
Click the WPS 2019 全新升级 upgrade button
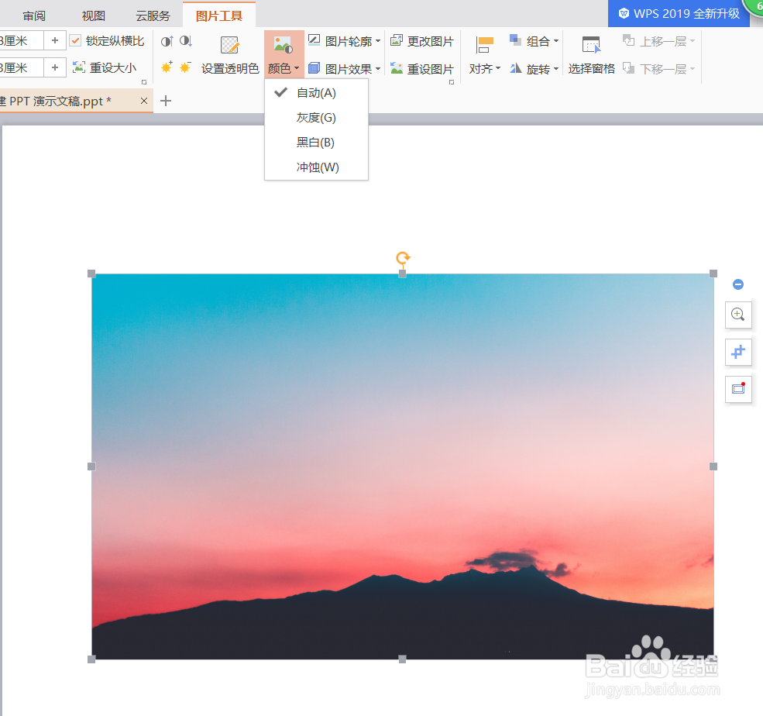click(679, 14)
